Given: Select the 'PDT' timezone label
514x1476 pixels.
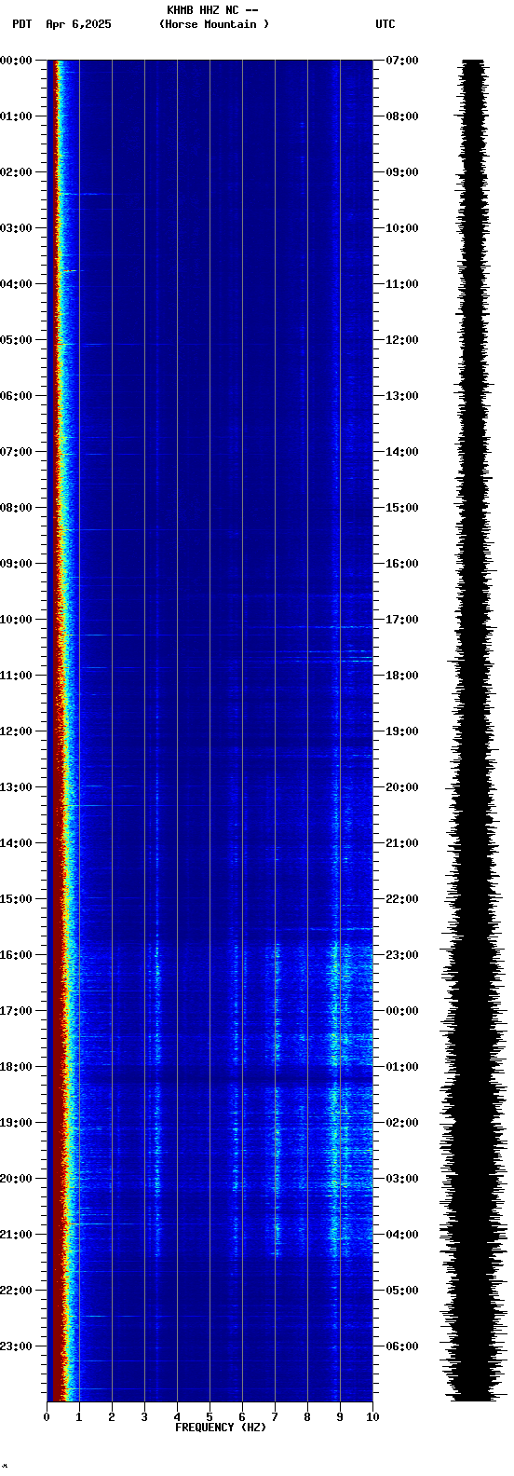Looking at the screenshot, I should [x=21, y=24].
